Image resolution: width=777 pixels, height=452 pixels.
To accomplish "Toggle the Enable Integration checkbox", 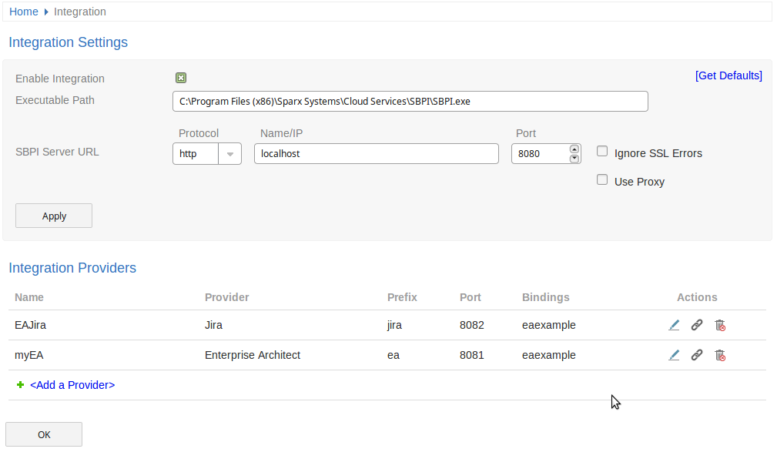I will (181, 78).
